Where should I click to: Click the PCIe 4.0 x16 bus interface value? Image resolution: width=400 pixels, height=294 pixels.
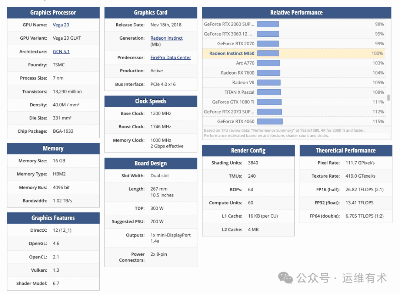163,84
